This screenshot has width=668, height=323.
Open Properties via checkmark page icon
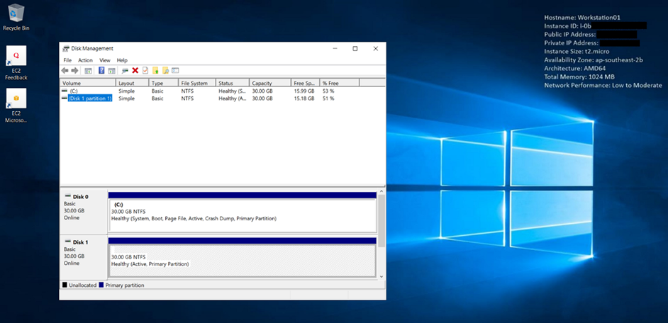[145, 71]
